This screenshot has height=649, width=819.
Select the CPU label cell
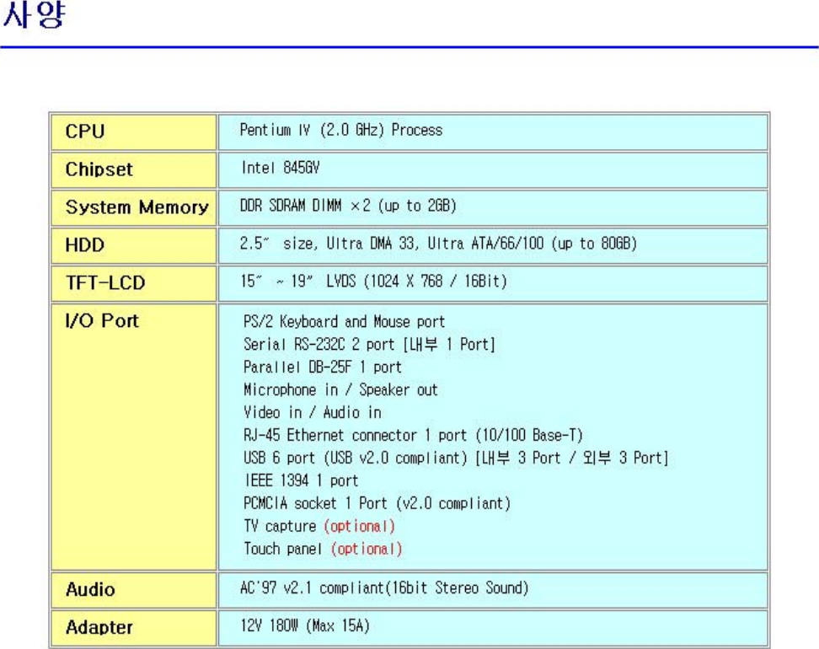tap(134, 132)
